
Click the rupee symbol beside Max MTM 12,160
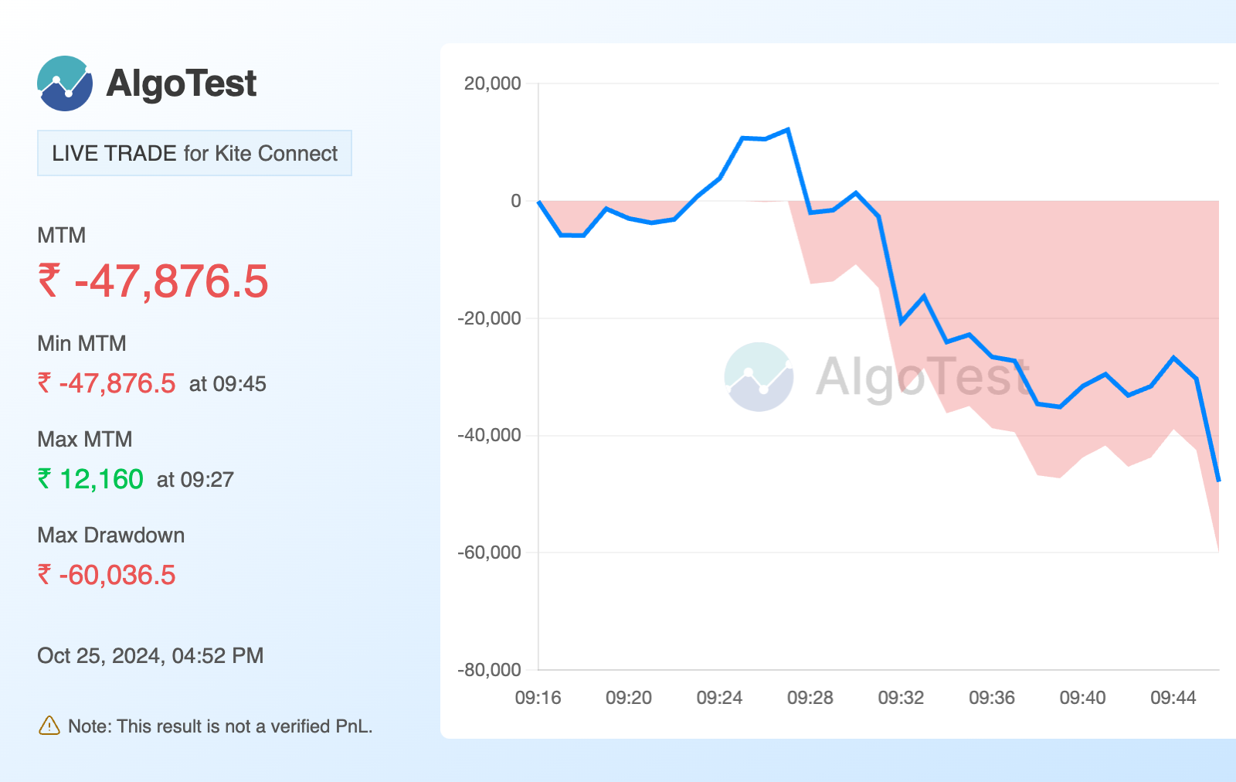pos(45,479)
